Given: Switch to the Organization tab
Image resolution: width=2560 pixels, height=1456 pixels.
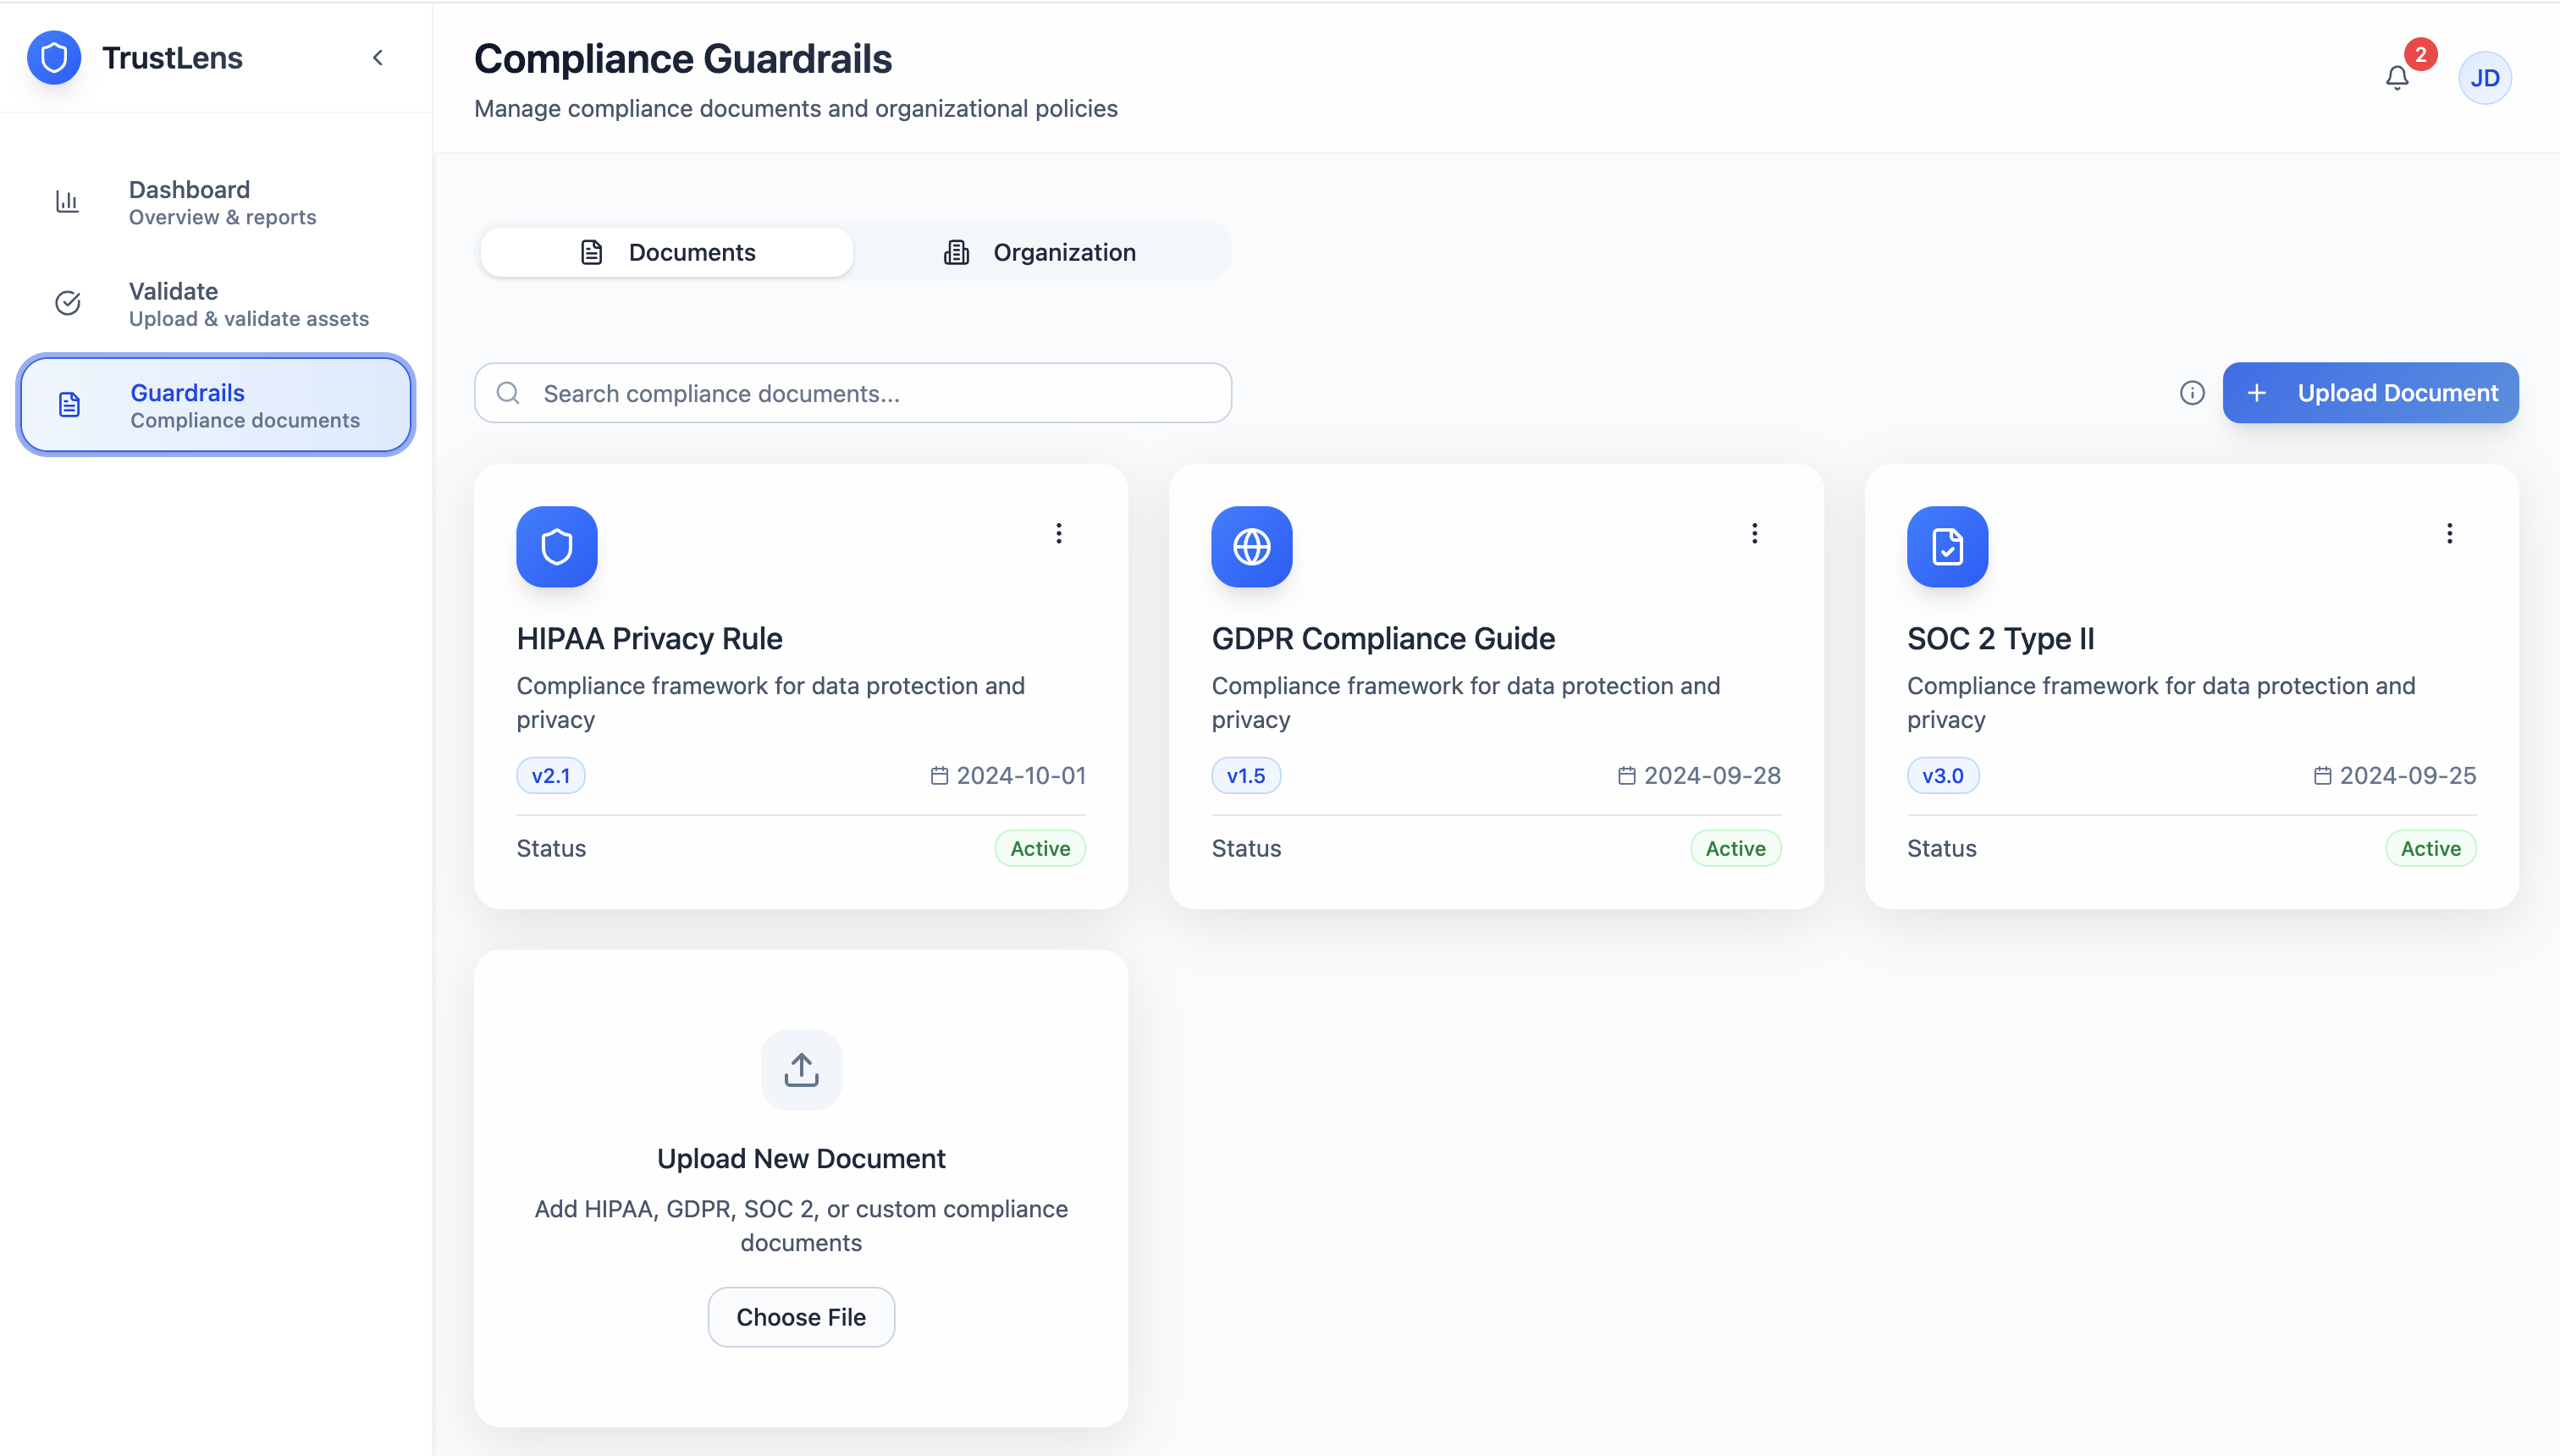Looking at the screenshot, I should pos(1040,252).
